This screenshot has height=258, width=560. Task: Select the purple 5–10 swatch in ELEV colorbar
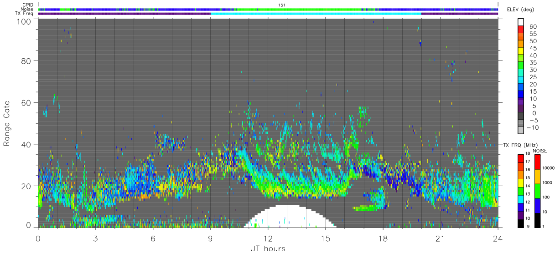coord(521,102)
